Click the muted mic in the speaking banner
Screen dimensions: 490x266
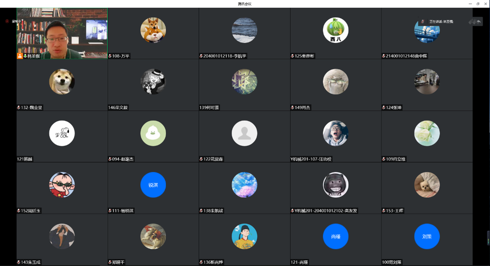click(x=423, y=22)
